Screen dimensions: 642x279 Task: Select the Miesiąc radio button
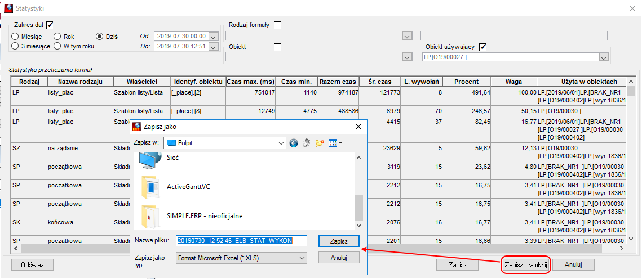pos(15,37)
